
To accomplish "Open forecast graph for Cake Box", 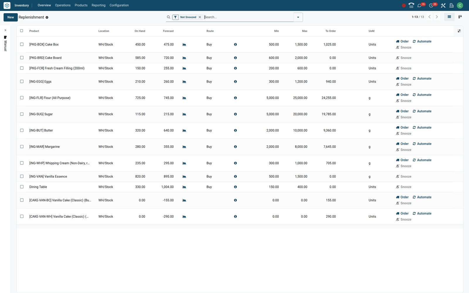I will (x=184, y=45).
